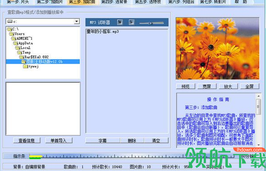Screen dimensions: 266x171
Task: Click the 预览 preview button
Action: pos(185,86)
